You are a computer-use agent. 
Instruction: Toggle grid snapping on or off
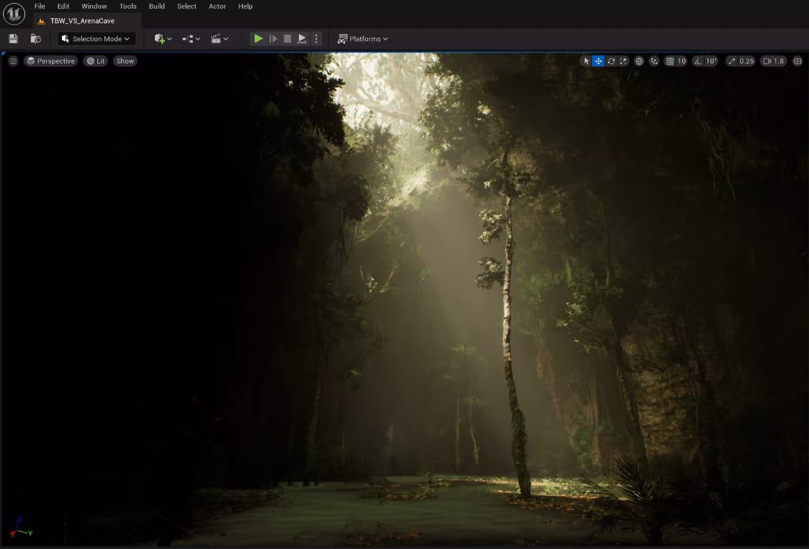[670, 61]
